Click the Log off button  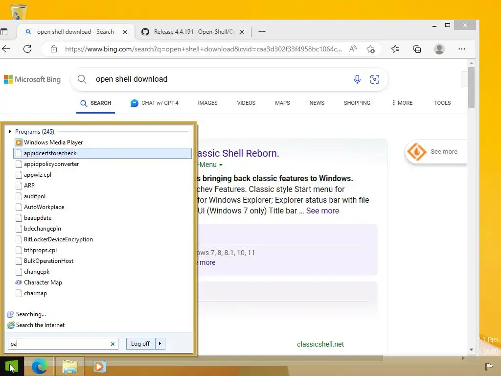140,344
